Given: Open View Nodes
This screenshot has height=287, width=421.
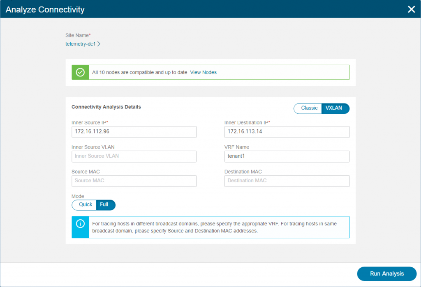Looking at the screenshot, I should pos(203,72).
